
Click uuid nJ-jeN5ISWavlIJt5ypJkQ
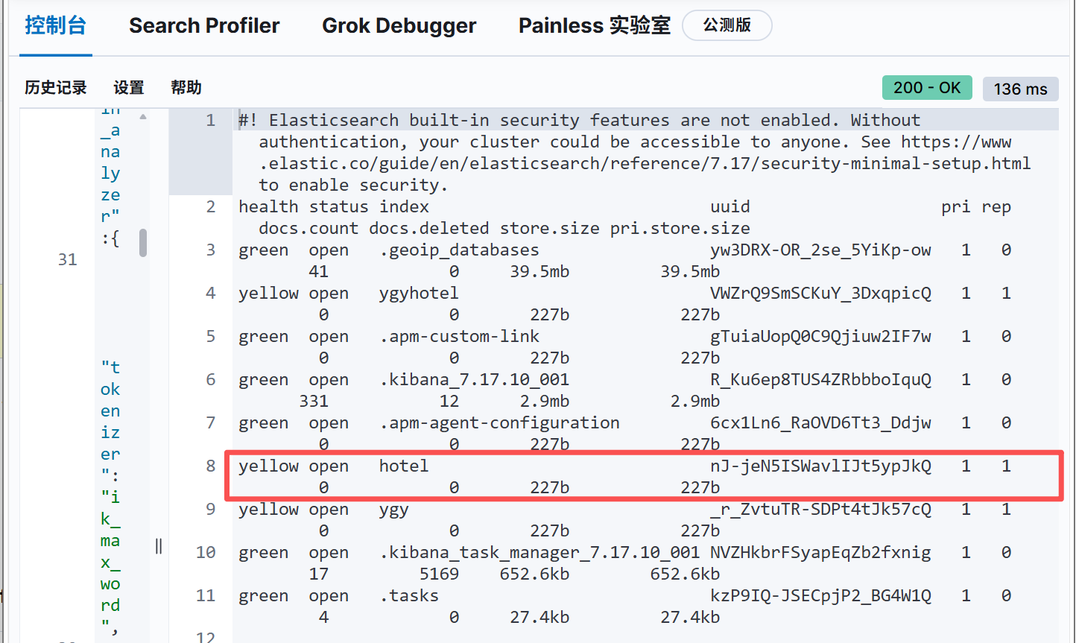click(x=820, y=466)
